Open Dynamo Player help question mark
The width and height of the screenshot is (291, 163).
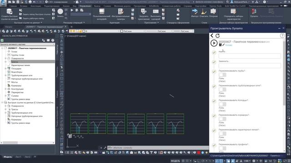[282, 35]
